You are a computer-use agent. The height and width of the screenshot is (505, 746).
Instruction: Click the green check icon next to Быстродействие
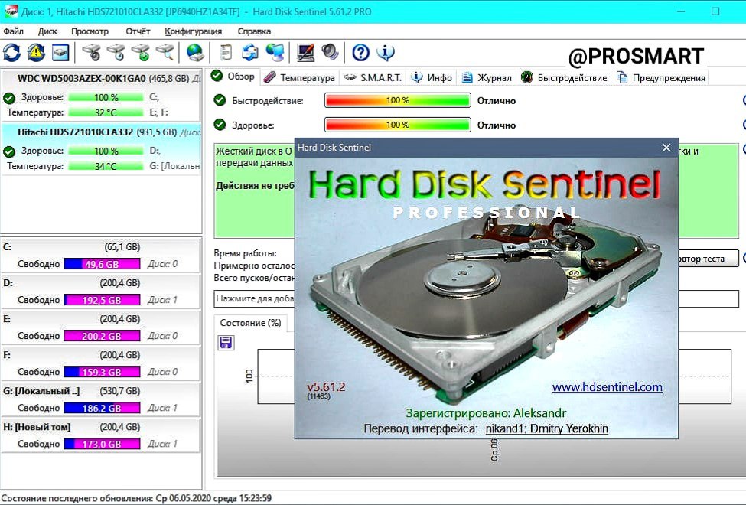click(220, 100)
